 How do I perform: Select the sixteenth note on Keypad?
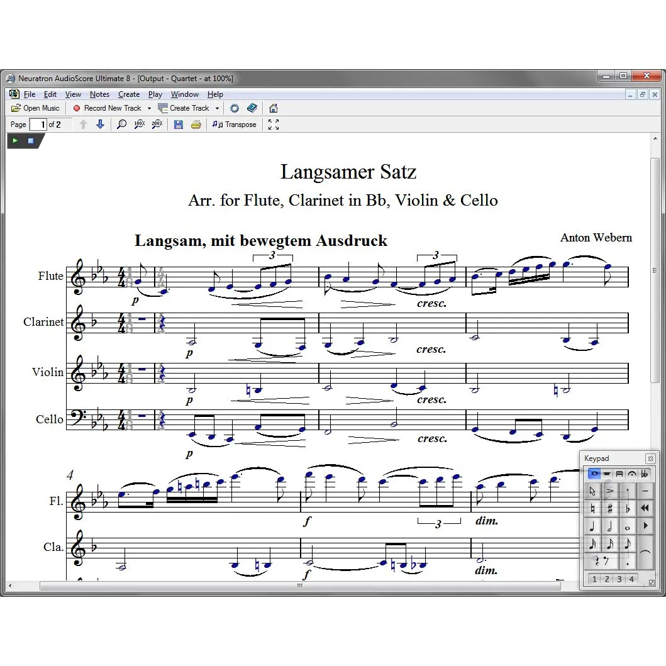point(610,544)
